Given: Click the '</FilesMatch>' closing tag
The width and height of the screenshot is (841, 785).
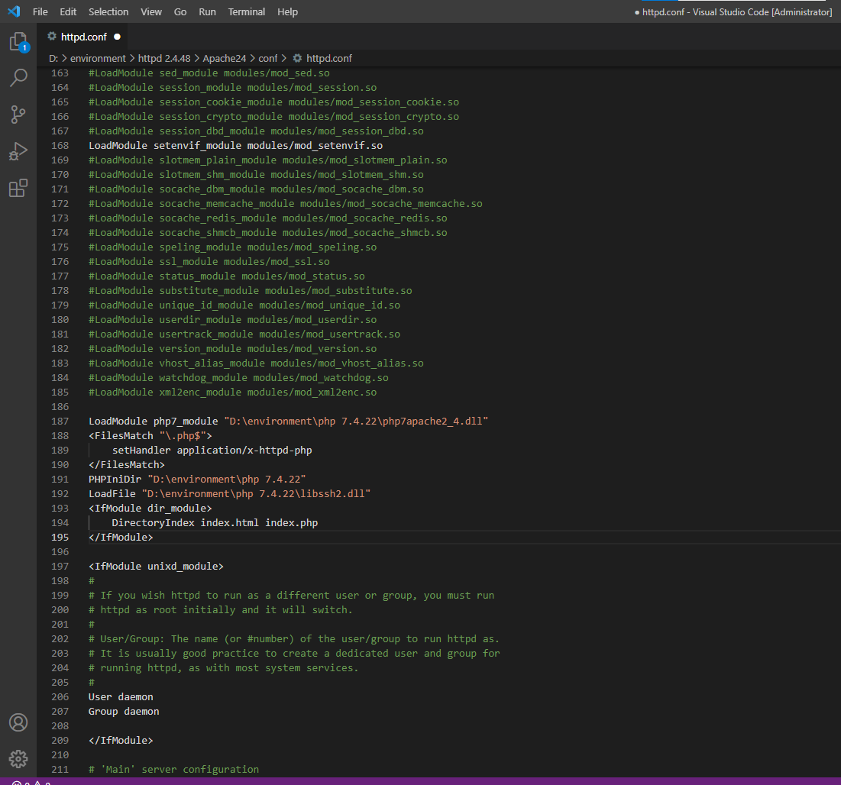Looking at the screenshot, I should point(127,465).
